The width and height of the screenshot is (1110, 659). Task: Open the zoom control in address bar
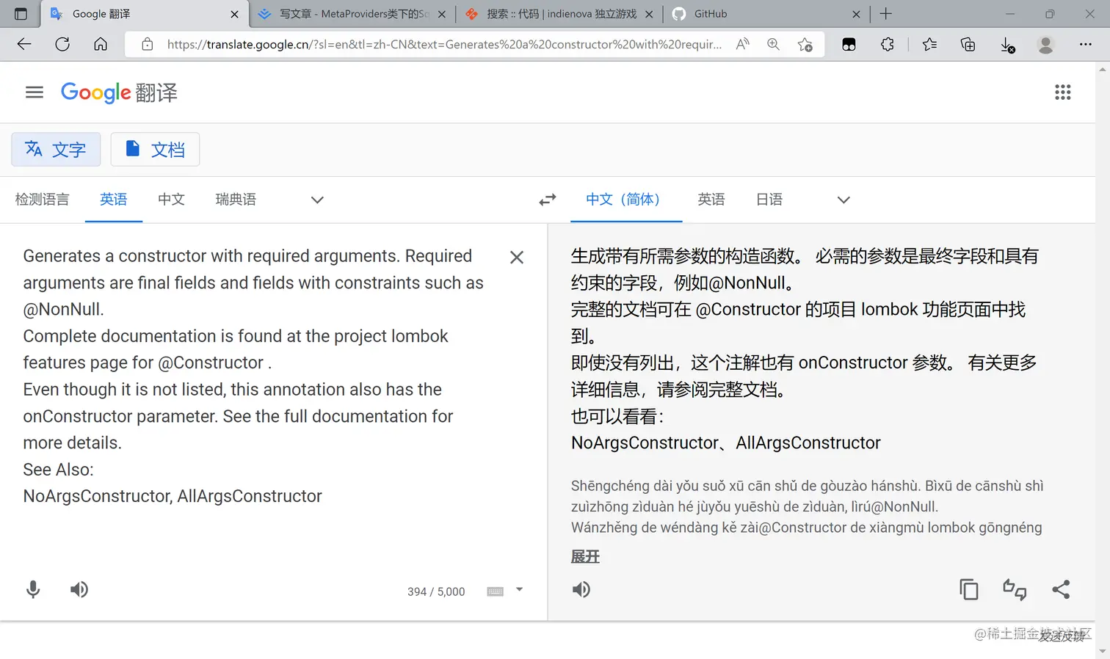click(x=774, y=44)
